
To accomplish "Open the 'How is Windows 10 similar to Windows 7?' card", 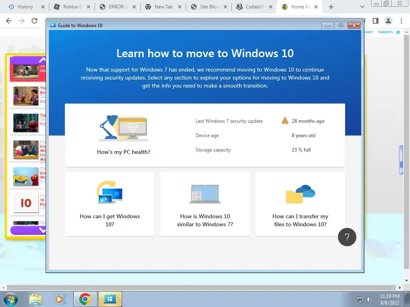I will pos(205,204).
